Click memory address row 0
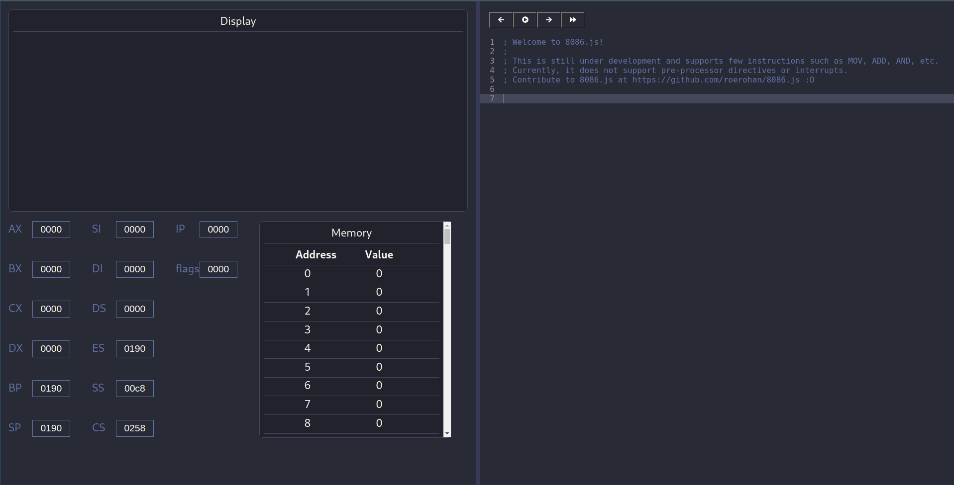954x485 pixels. (352, 274)
